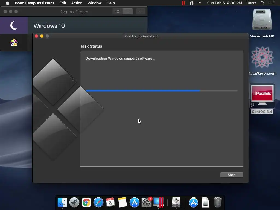This screenshot has width=280, height=210.
Task: Open Trash from the Dock
Action: point(217,203)
